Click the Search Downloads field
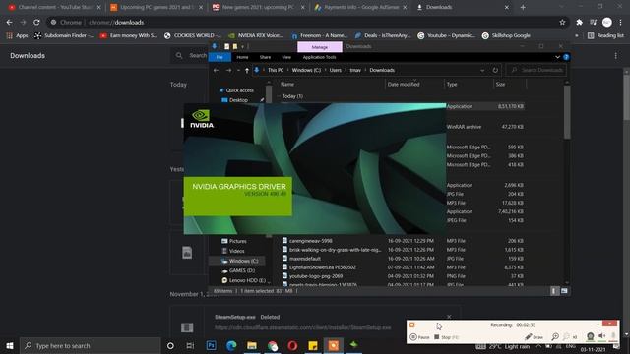Screen dimensions: 630x354 [536, 70]
